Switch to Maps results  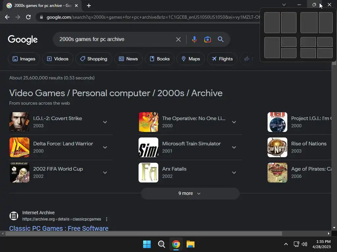coord(191,59)
